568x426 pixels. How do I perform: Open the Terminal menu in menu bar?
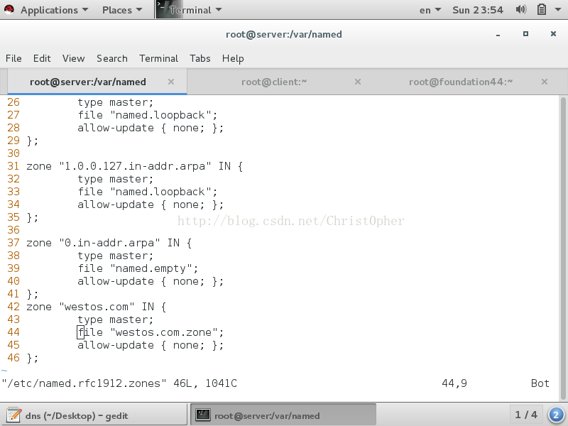click(x=158, y=58)
